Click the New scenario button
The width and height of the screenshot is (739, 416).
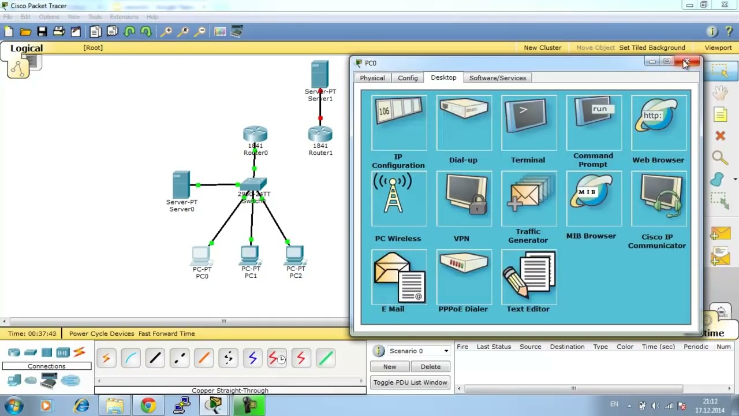pos(390,367)
